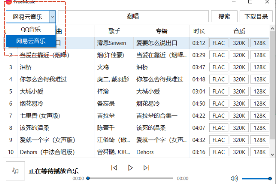This screenshot has width=278, height=185.
Task: Skip to the previous track
Action: click(x=114, y=168)
